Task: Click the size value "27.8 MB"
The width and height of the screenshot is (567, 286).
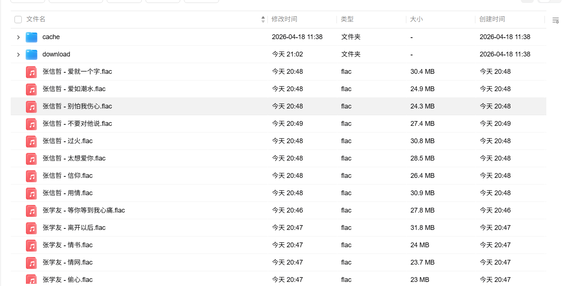Action: [423, 210]
